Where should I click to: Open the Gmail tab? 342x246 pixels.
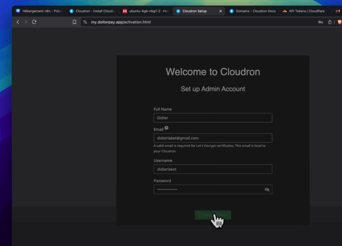tap(338, 11)
